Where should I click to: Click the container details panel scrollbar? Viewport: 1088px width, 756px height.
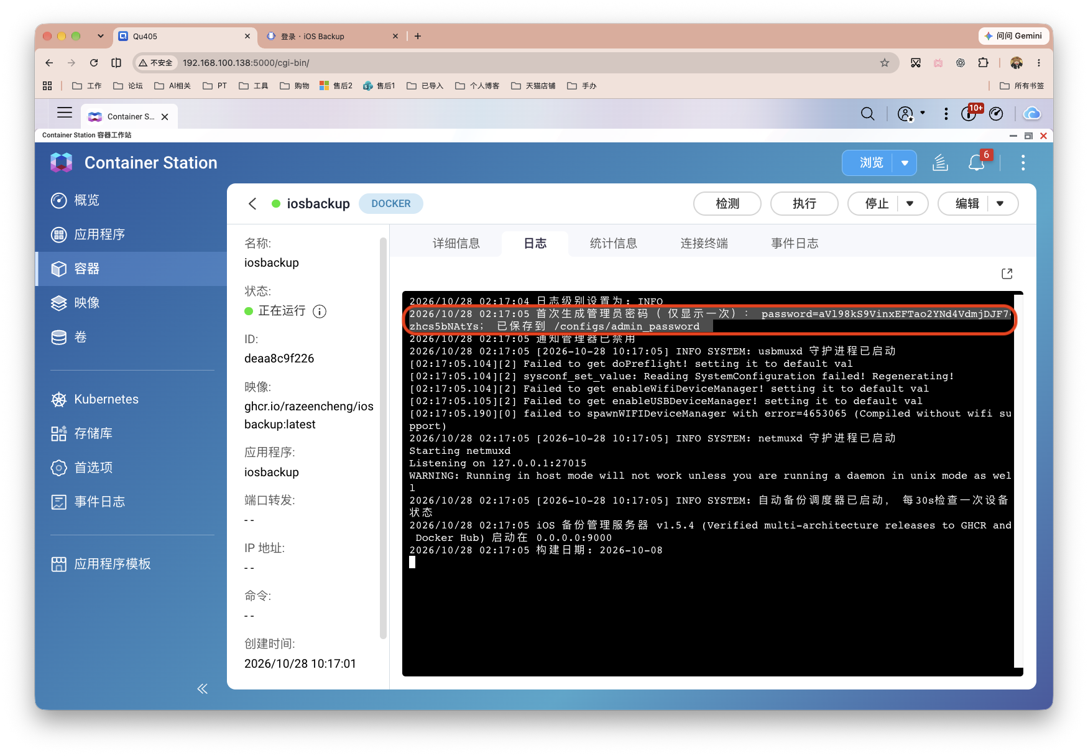(383, 438)
